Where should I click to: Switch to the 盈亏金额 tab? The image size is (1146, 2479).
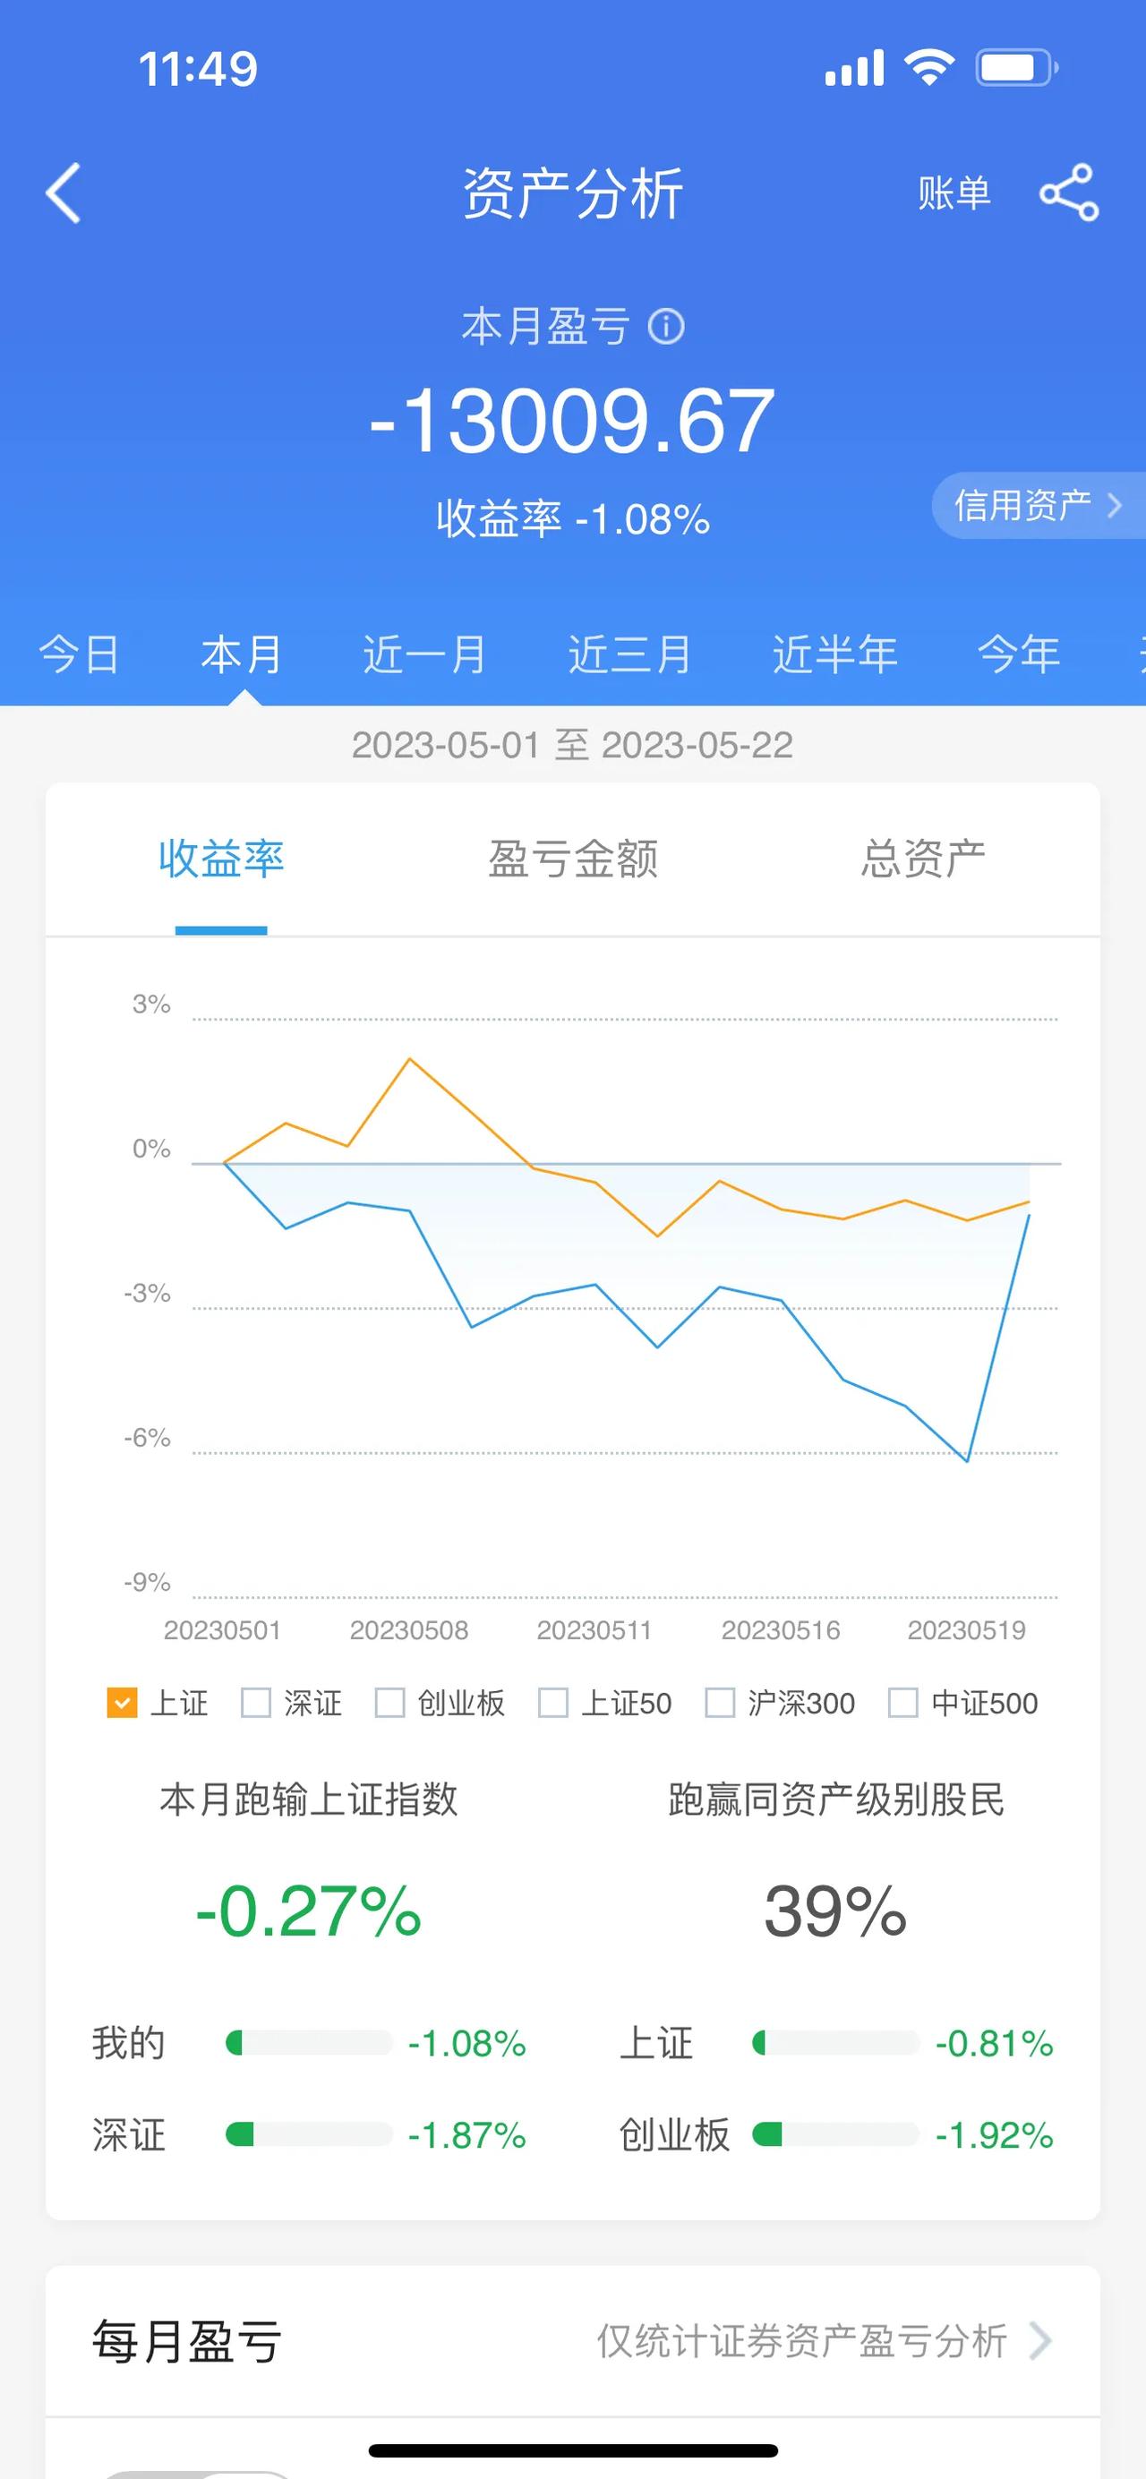click(x=572, y=859)
